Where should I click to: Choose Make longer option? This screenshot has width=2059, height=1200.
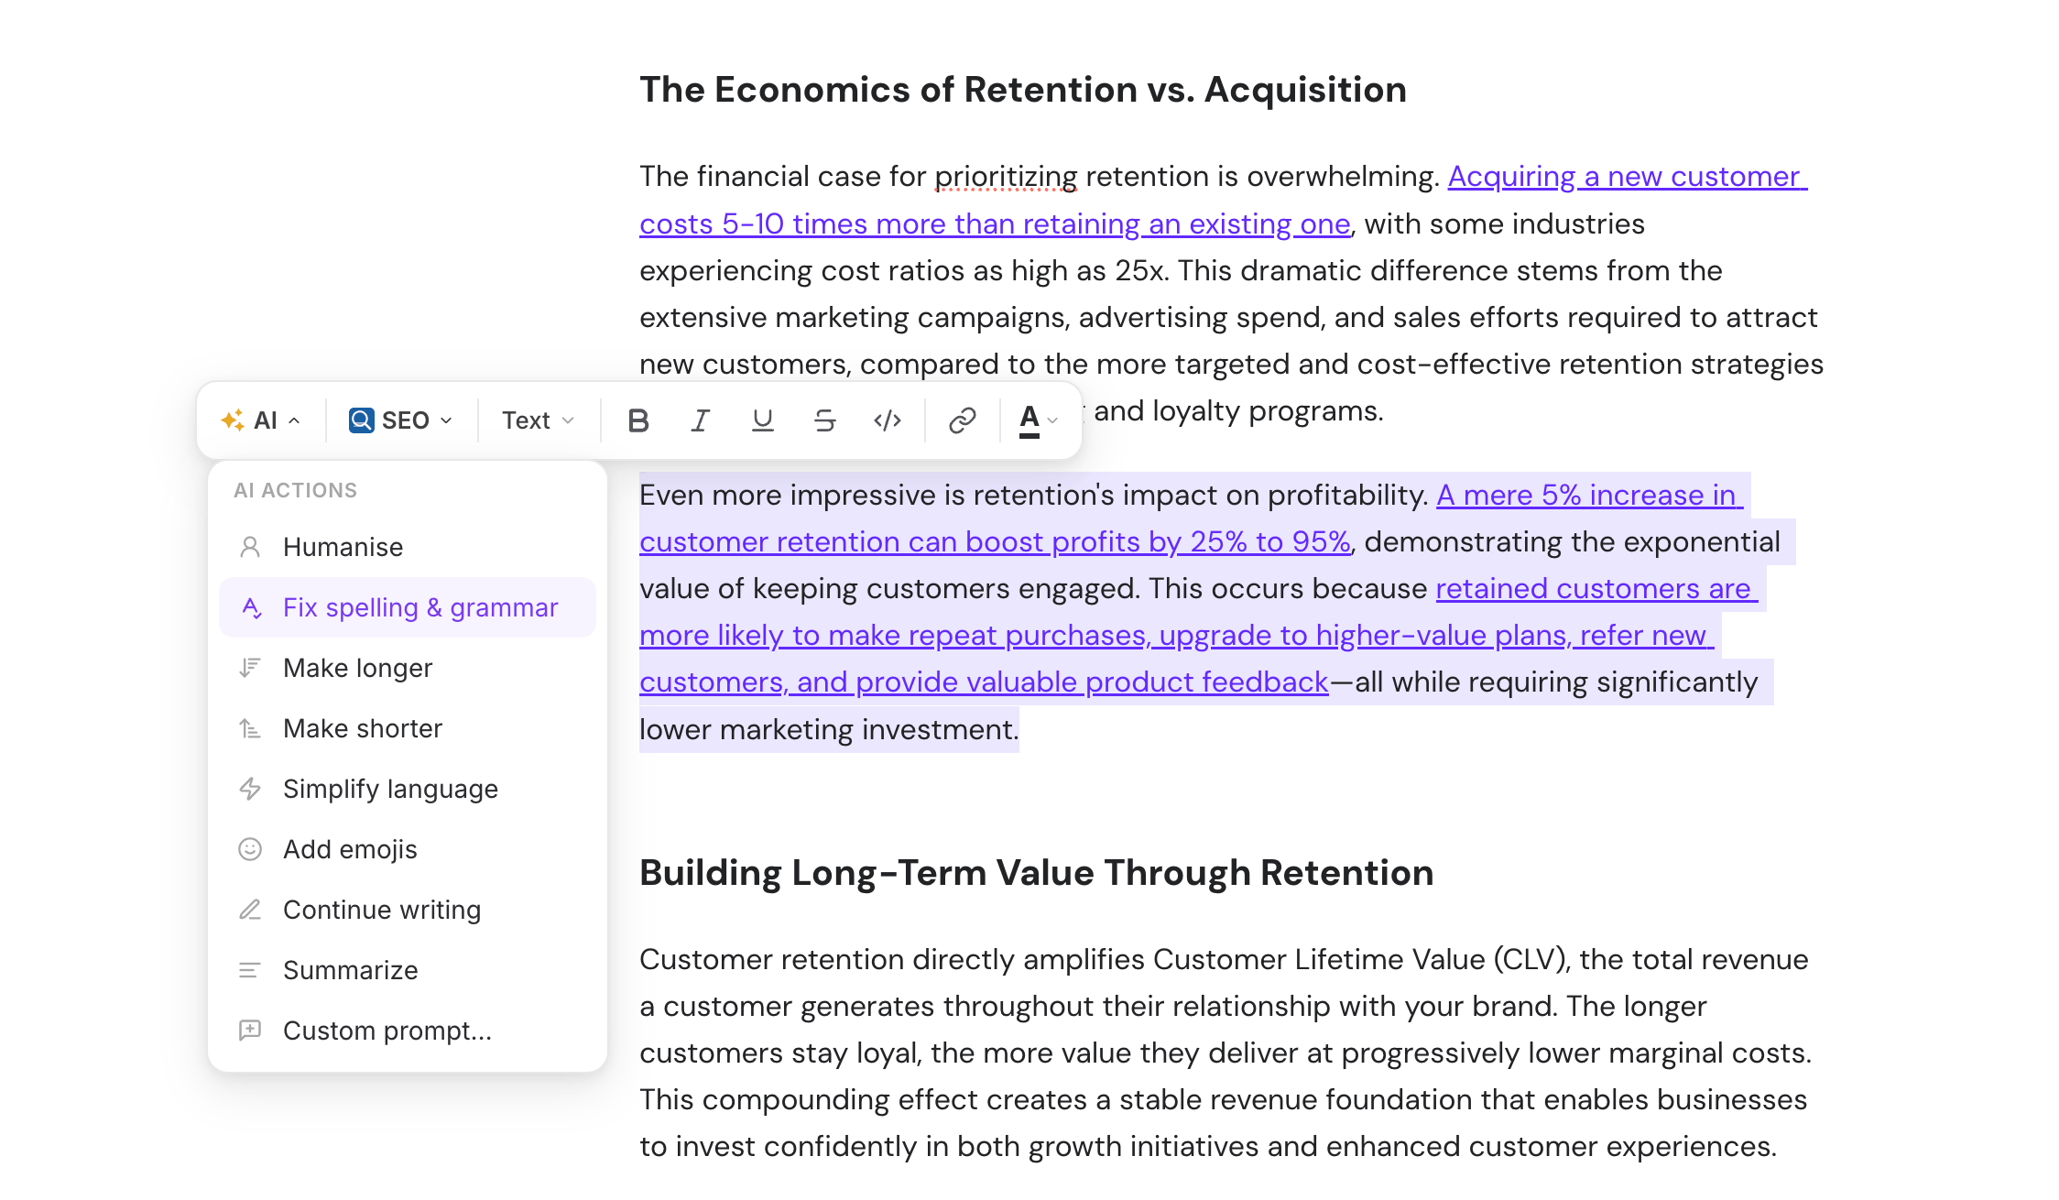[x=357, y=668]
